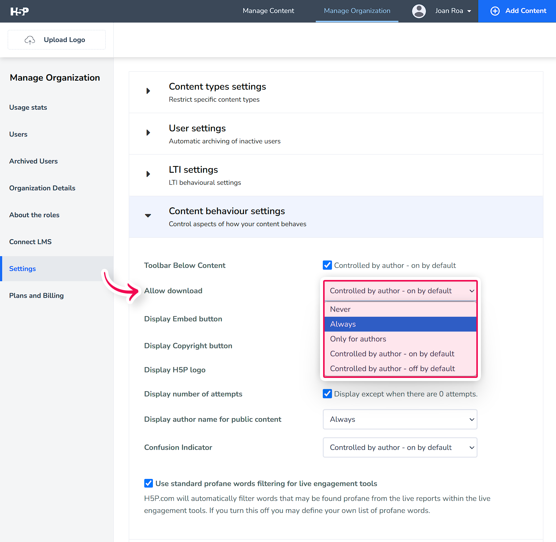556x542 pixels.
Task: Click the H5P logo
Action: [19, 11]
